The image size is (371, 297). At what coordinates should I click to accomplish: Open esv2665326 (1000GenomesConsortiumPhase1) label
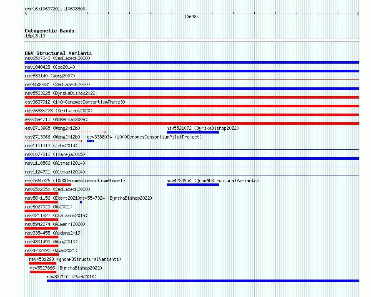point(75,181)
